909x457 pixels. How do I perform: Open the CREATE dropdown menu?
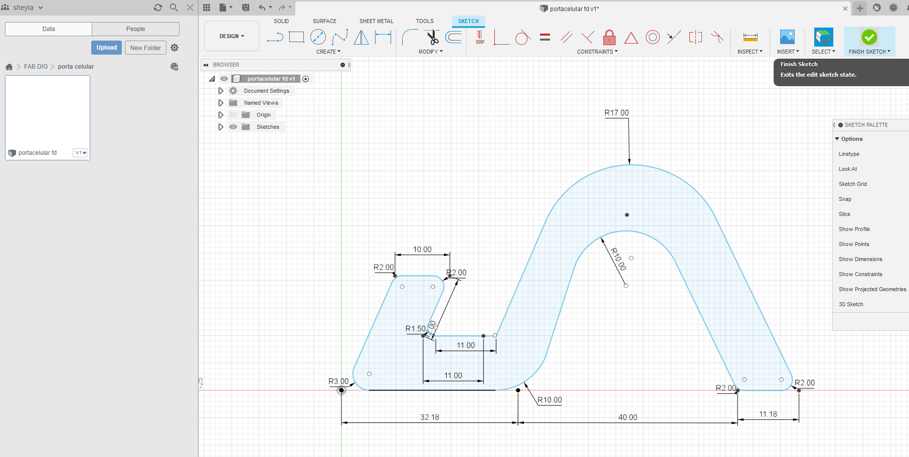(x=328, y=52)
